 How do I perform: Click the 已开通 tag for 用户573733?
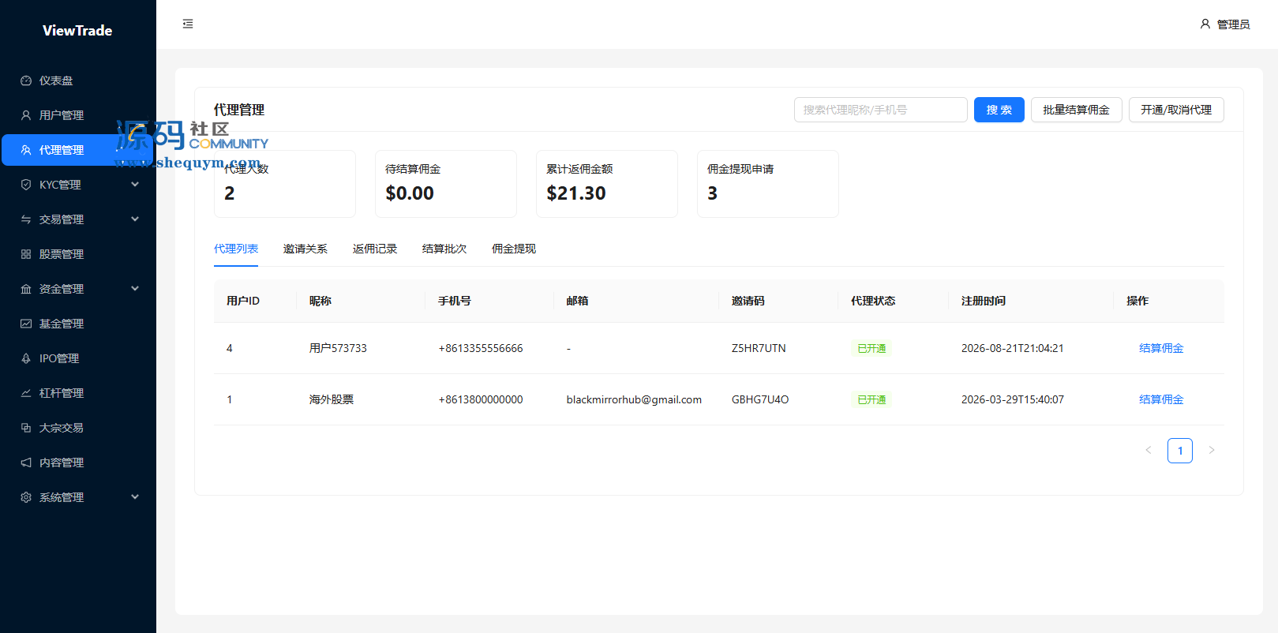pyautogui.click(x=871, y=348)
